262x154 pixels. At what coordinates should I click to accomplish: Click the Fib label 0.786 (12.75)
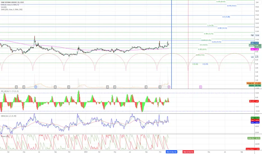(x=209, y=34)
